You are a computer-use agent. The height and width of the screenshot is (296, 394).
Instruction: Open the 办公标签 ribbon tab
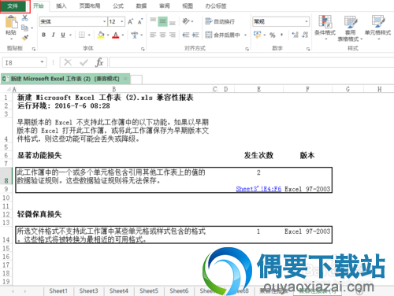[216, 6]
